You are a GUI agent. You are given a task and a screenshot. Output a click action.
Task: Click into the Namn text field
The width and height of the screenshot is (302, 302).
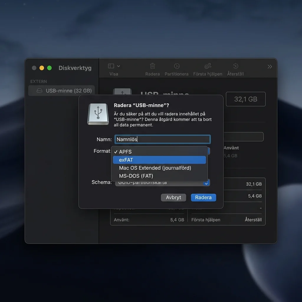point(163,139)
